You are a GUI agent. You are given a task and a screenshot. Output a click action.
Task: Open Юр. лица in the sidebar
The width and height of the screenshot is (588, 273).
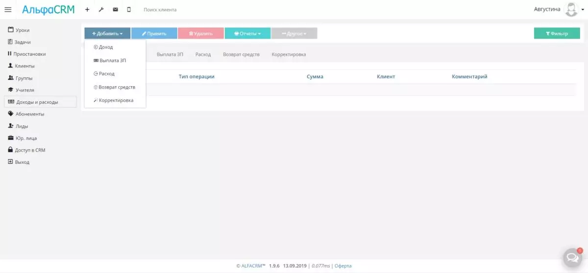[x=26, y=138]
